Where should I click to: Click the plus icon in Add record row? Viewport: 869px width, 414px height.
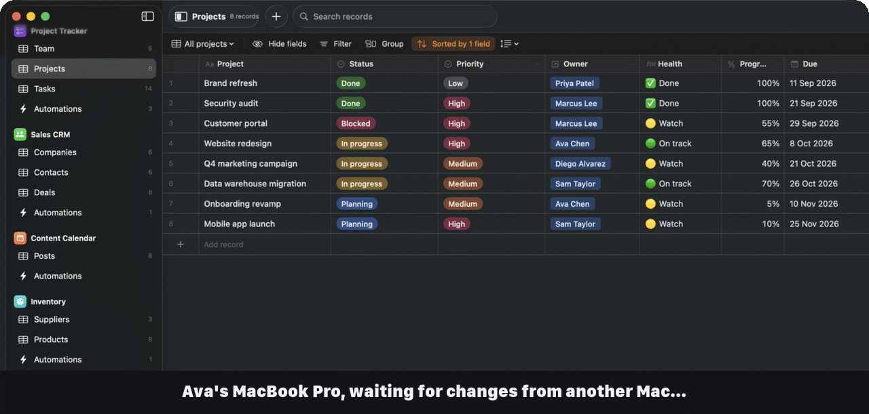tap(181, 244)
